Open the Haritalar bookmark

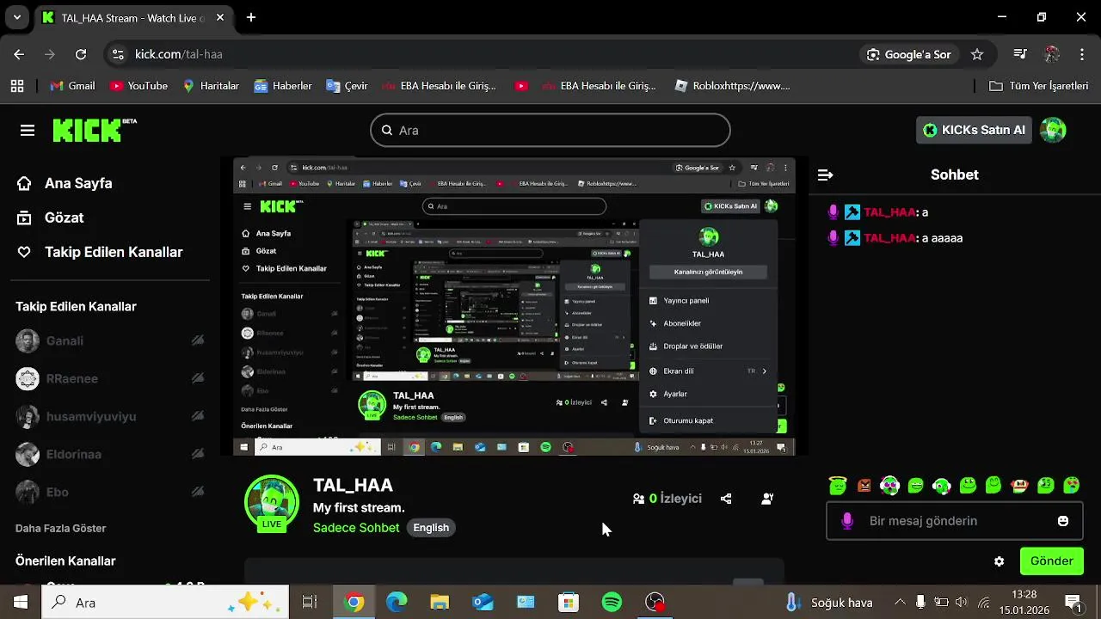pyautogui.click(x=211, y=86)
